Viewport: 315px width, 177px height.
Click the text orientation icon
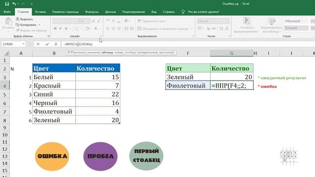[126, 21]
